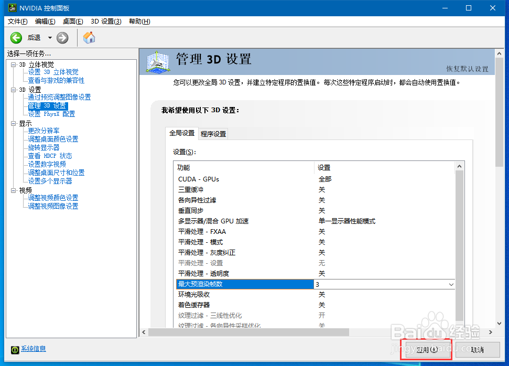Open the 编辑(E) menu
This screenshot has width=509, height=366.
(45, 21)
